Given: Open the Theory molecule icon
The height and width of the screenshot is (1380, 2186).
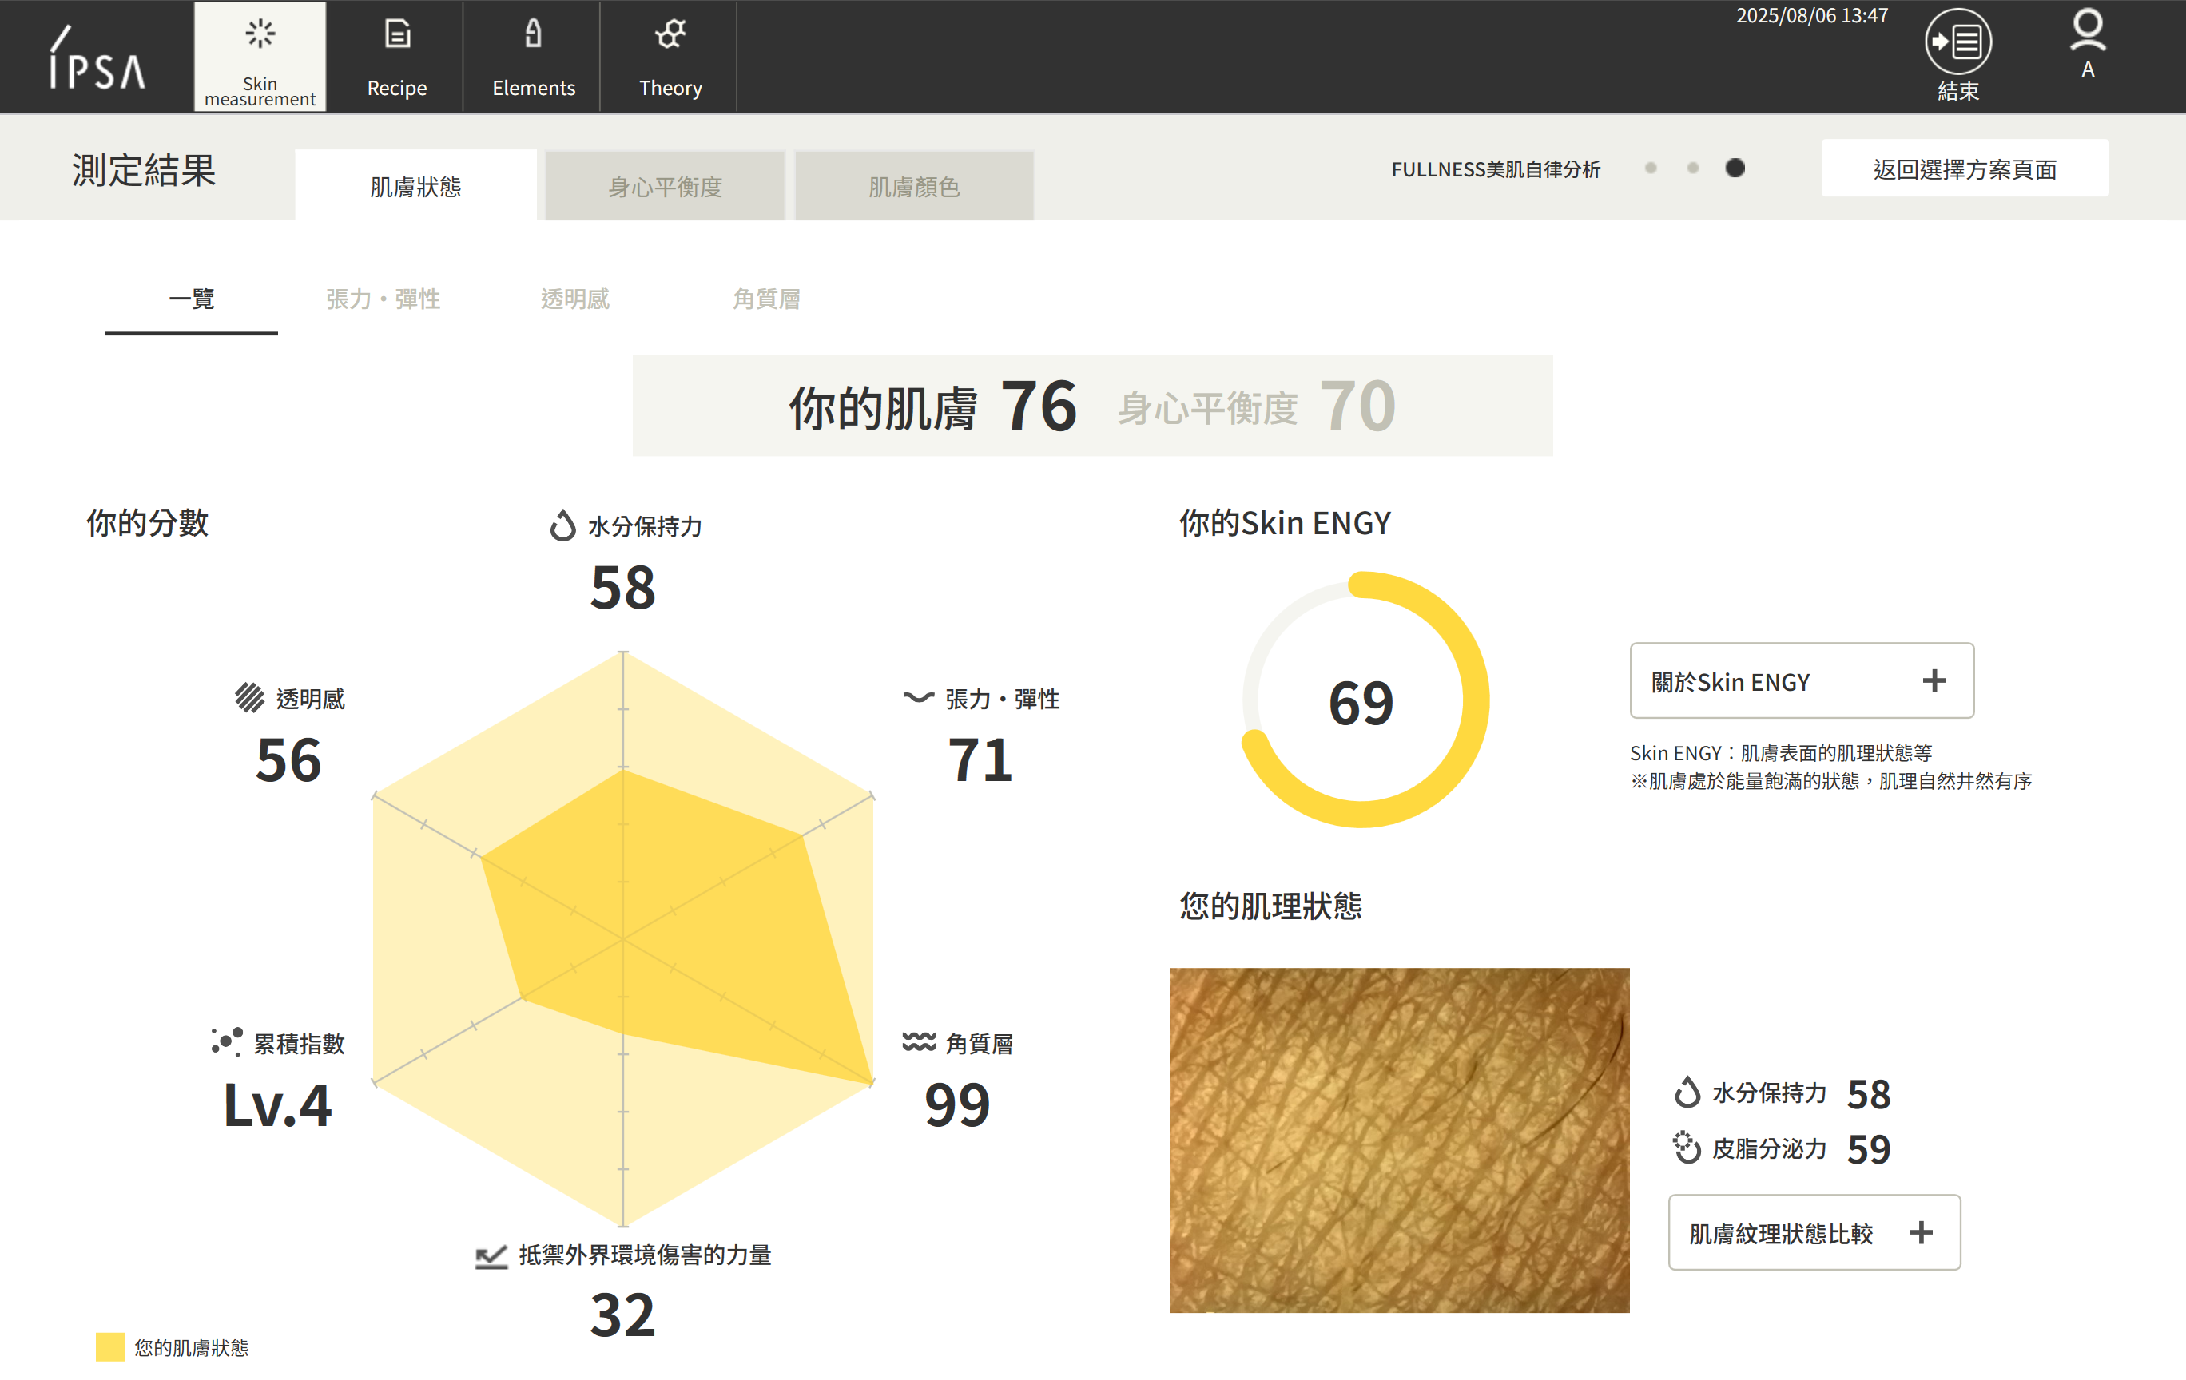Looking at the screenshot, I should (x=670, y=34).
